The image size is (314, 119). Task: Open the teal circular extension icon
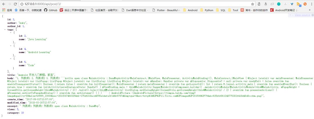(x=279, y=4)
